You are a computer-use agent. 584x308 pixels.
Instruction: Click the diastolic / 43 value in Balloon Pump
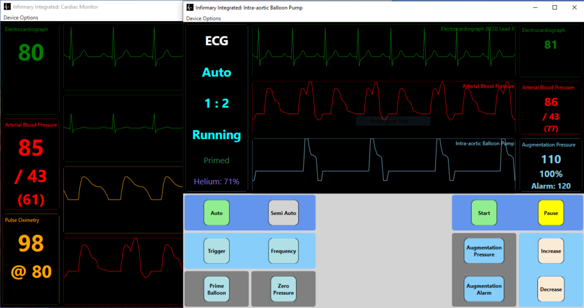coord(551,116)
